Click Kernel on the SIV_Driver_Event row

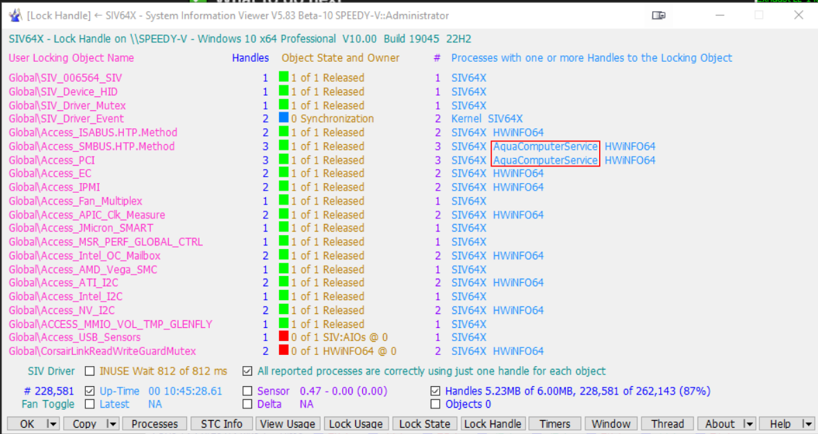pos(466,119)
